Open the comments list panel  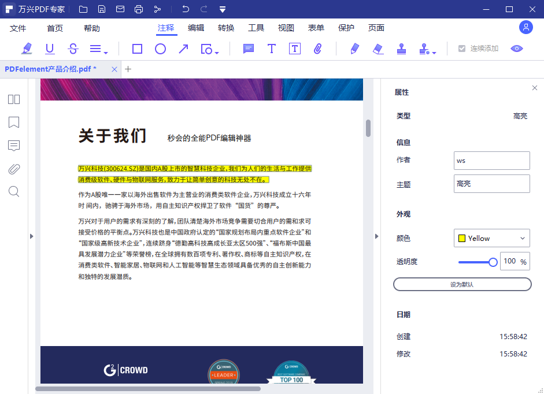pyautogui.click(x=14, y=146)
